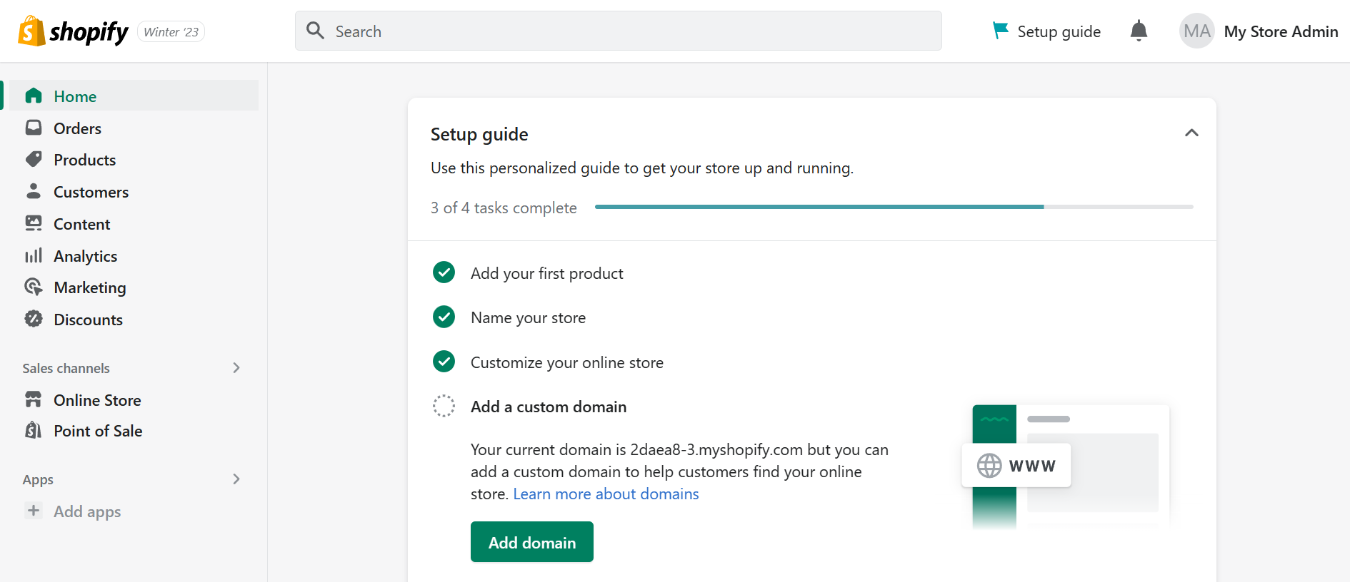This screenshot has height=582, width=1350.
Task: Click the shopify wordmark
Action: (x=89, y=32)
